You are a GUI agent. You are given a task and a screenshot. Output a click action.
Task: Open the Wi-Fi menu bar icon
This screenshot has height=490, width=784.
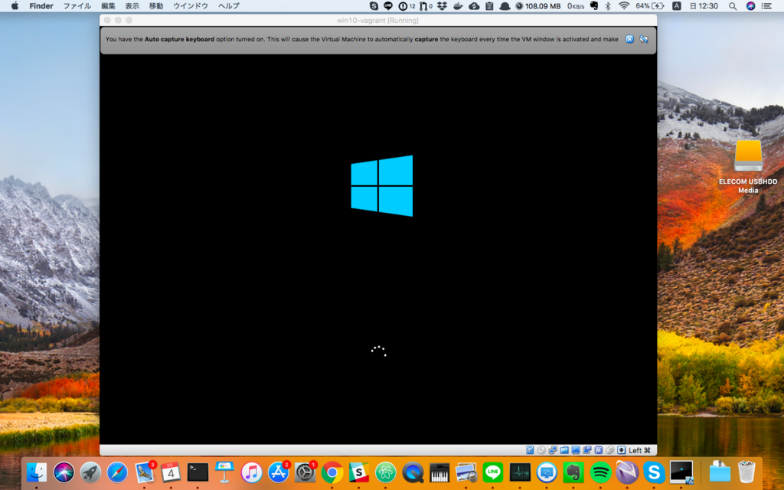[624, 6]
